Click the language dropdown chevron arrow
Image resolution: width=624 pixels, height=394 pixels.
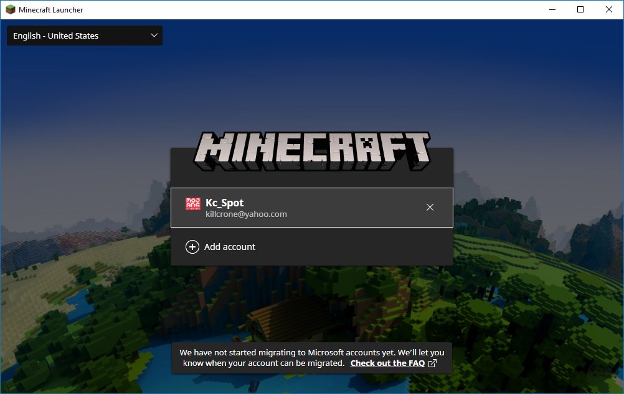(154, 36)
